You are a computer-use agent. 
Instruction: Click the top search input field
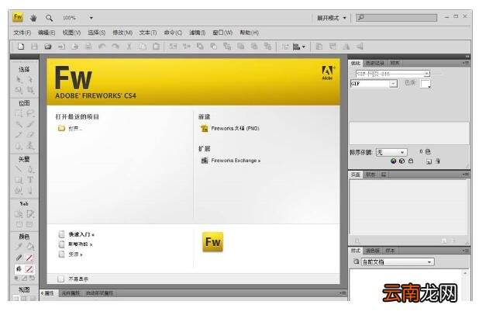[x=396, y=18]
